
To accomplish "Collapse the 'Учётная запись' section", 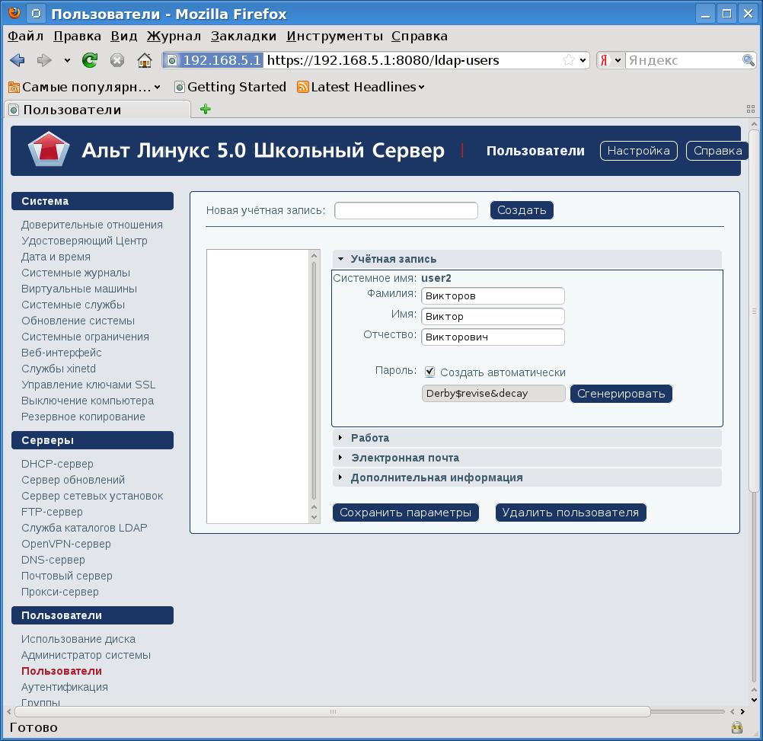I will click(x=341, y=259).
